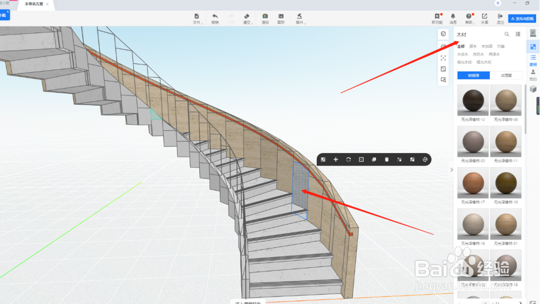
Task: Click the group icon in floating toolbar
Action: tap(400, 159)
